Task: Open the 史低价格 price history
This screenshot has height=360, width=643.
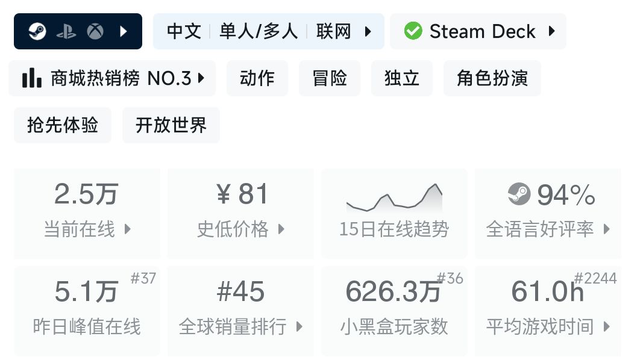Action: [240, 213]
